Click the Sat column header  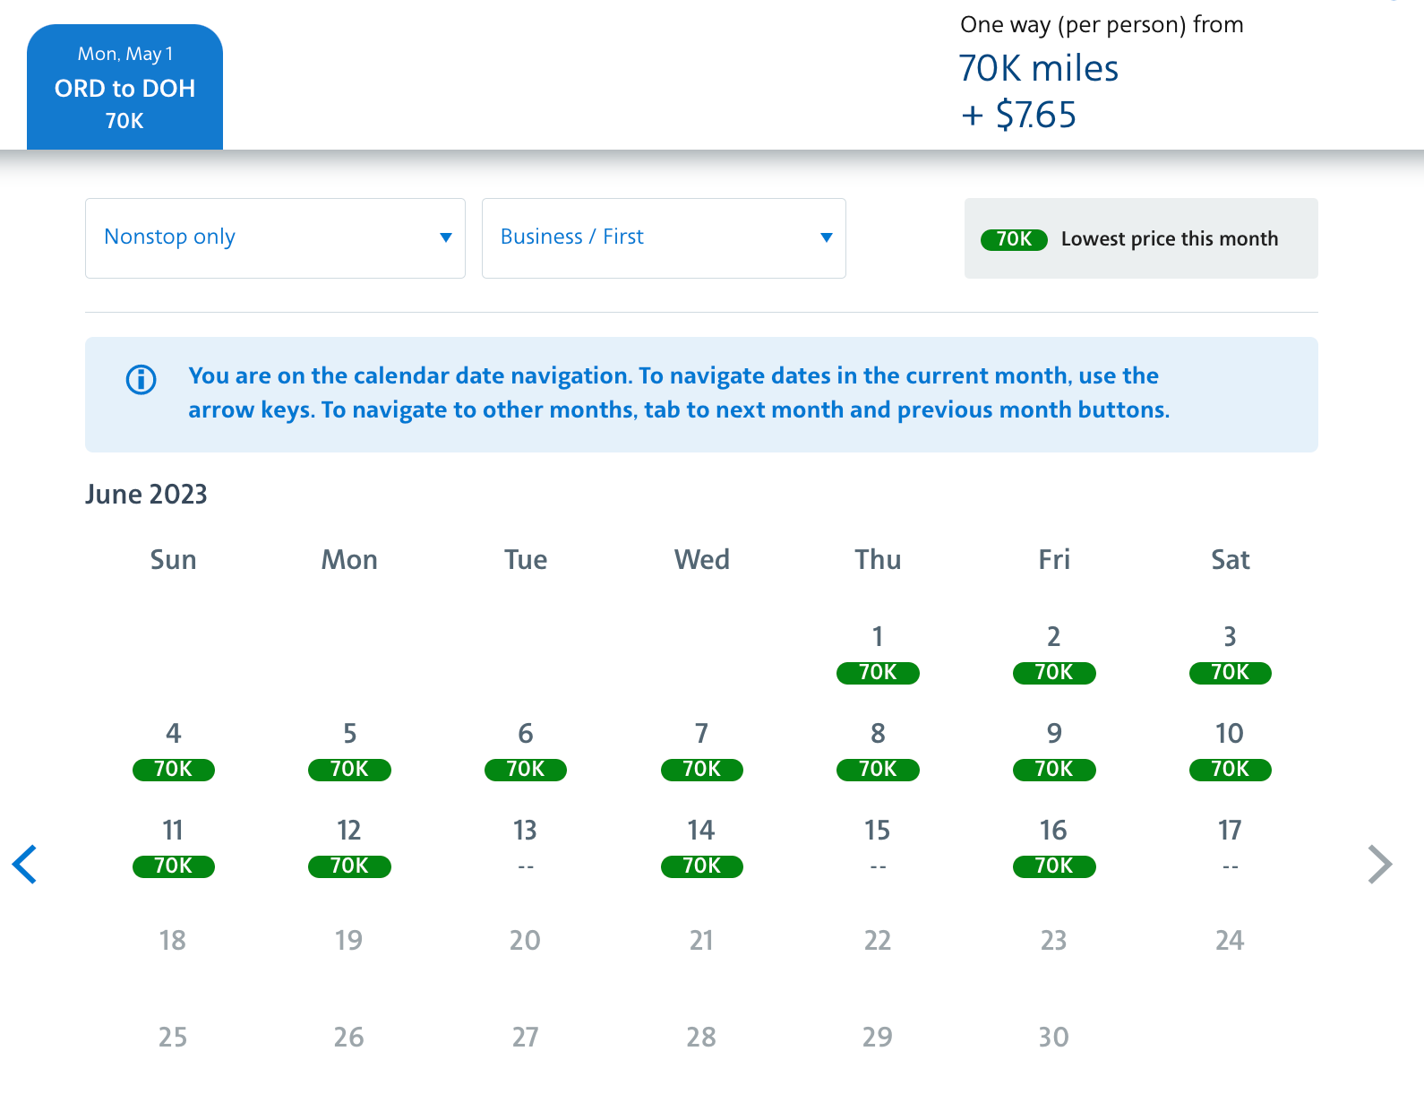click(x=1230, y=559)
